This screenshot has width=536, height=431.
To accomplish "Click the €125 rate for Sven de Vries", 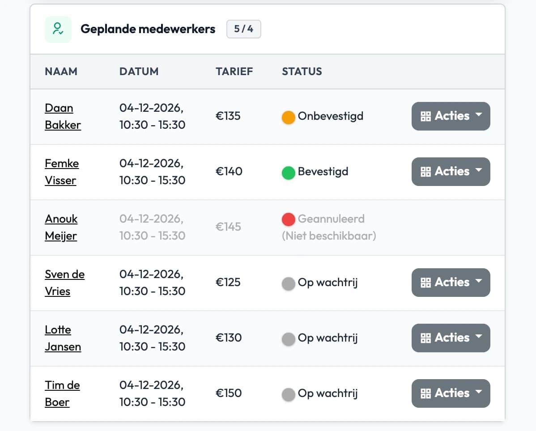I will click(228, 283).
